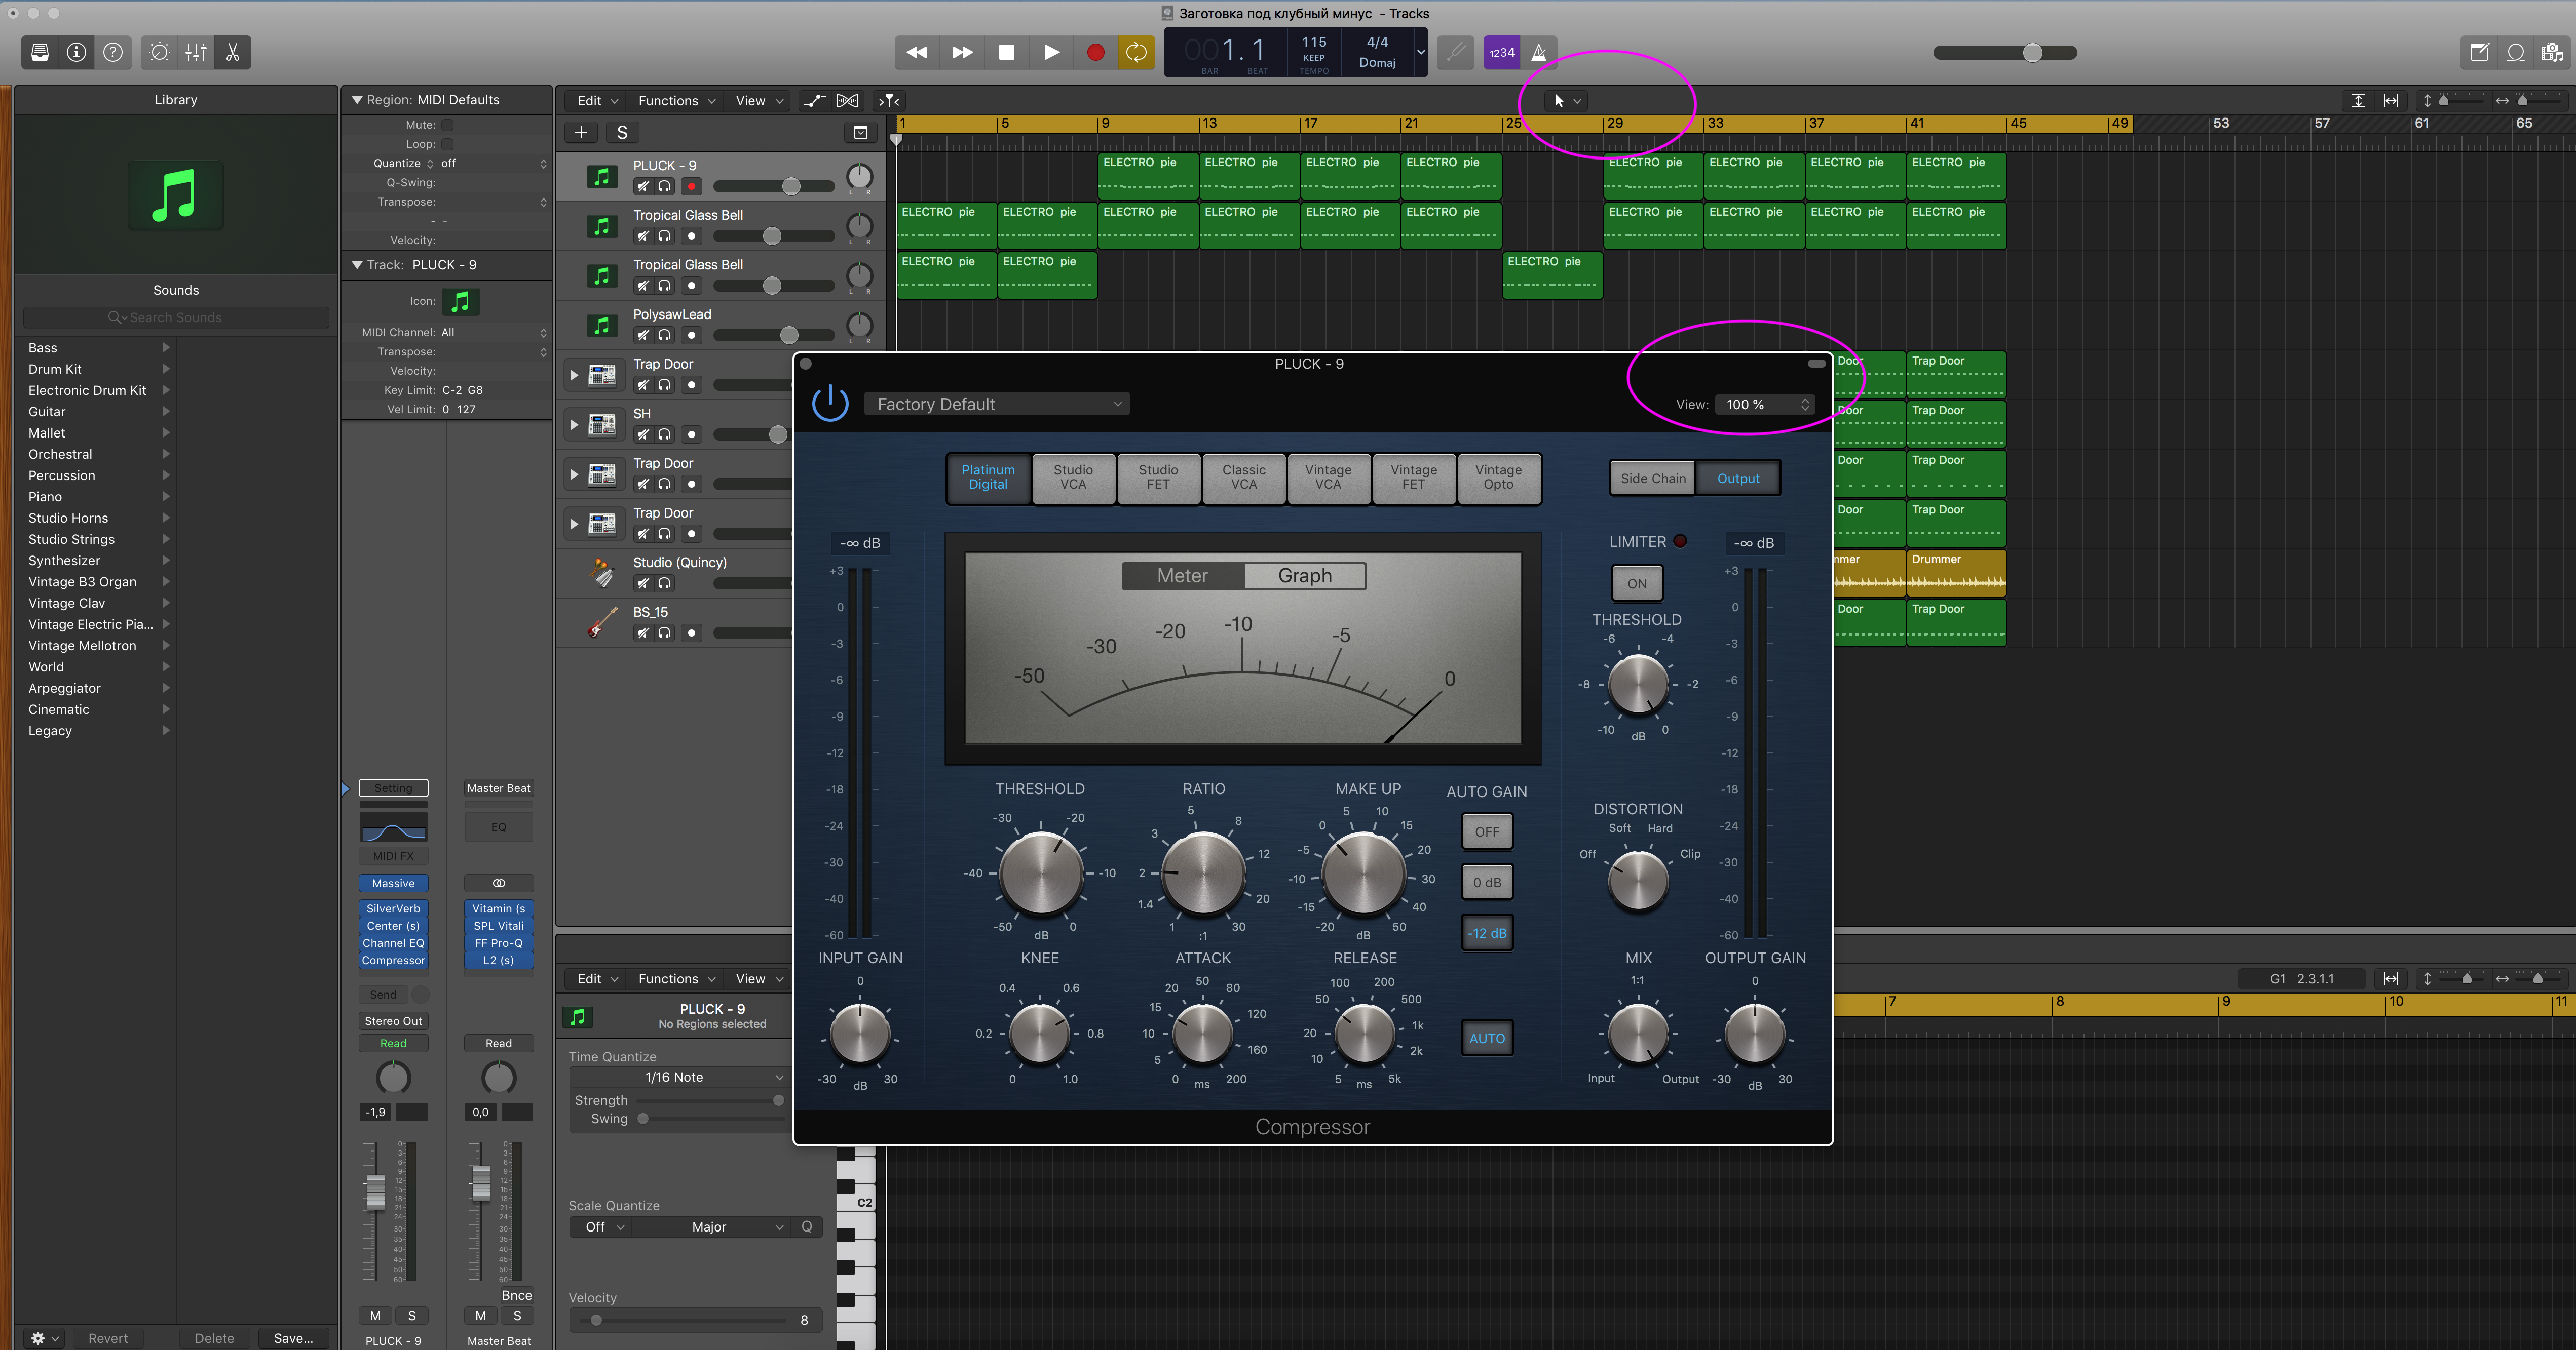Turn the limiter ON button on
This screenshot has height=1350, width=2576.
coord(1636,583)
